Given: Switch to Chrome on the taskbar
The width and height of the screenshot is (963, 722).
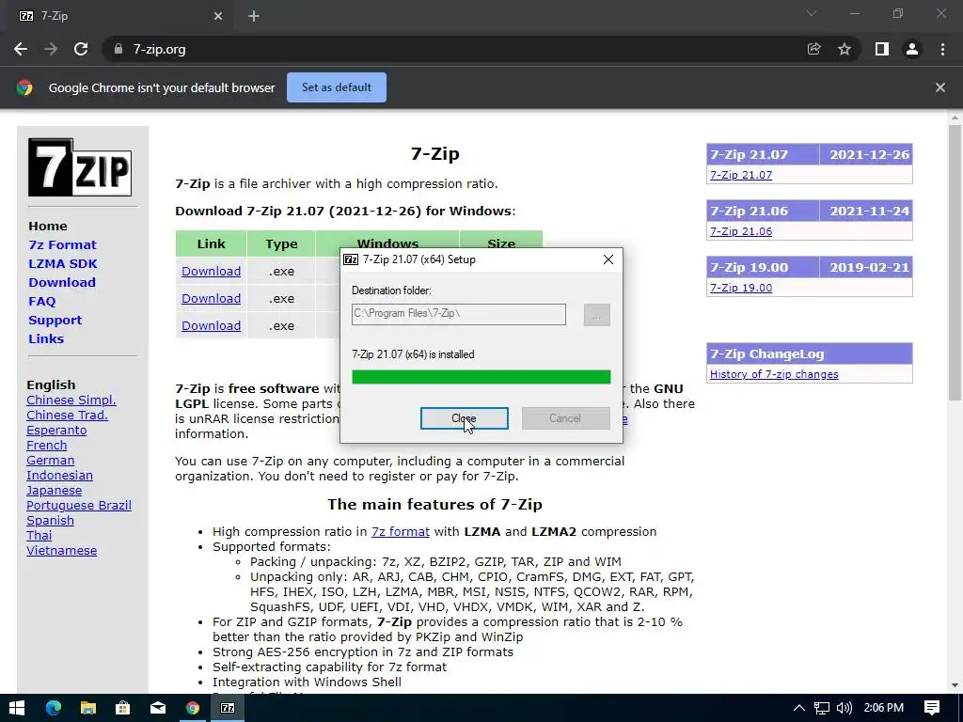Looking at the screenshot, I should pyautogui.click(x=193, y=708).
